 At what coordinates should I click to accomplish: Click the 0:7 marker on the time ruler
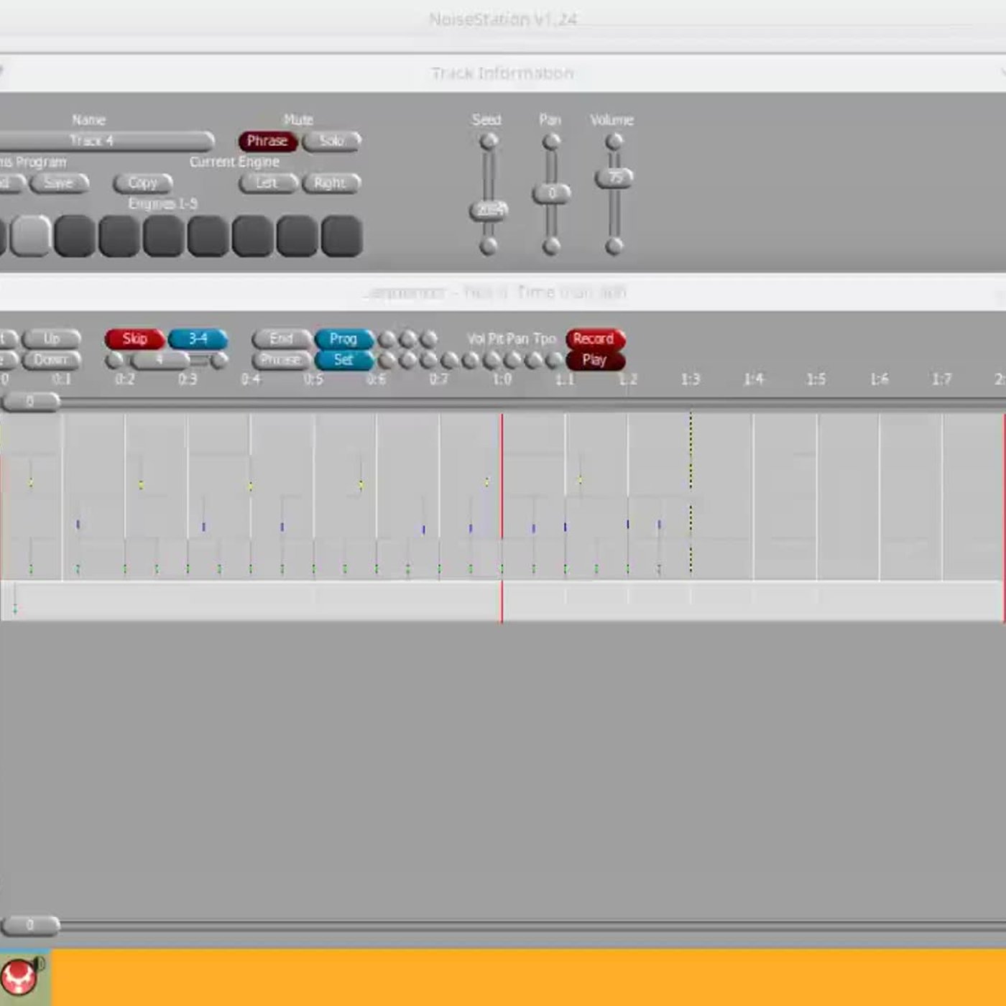click(x=439, y=379)
